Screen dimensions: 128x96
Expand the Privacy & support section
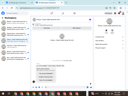point(109,48)
